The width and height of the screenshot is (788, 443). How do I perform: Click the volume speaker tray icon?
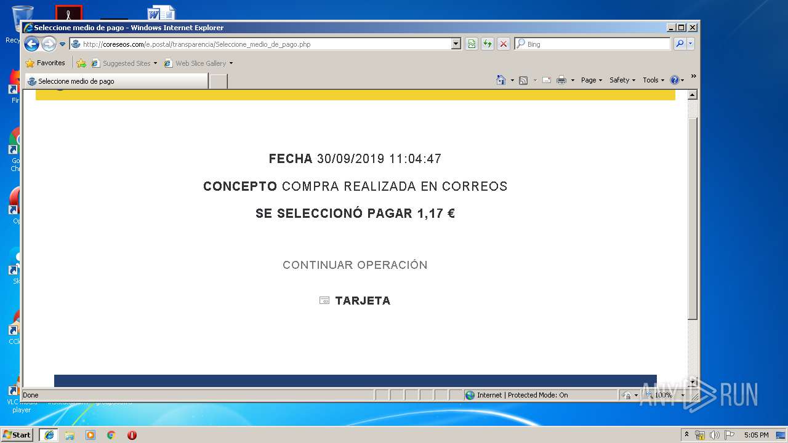tap(715, 435)
